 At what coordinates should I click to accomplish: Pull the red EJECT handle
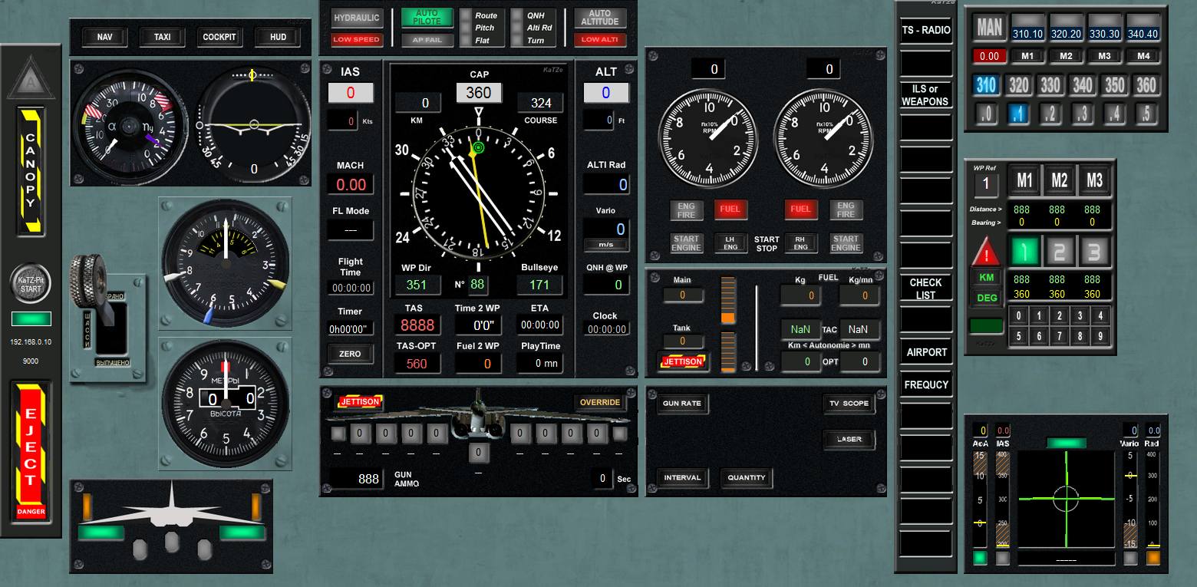[31, 450]
